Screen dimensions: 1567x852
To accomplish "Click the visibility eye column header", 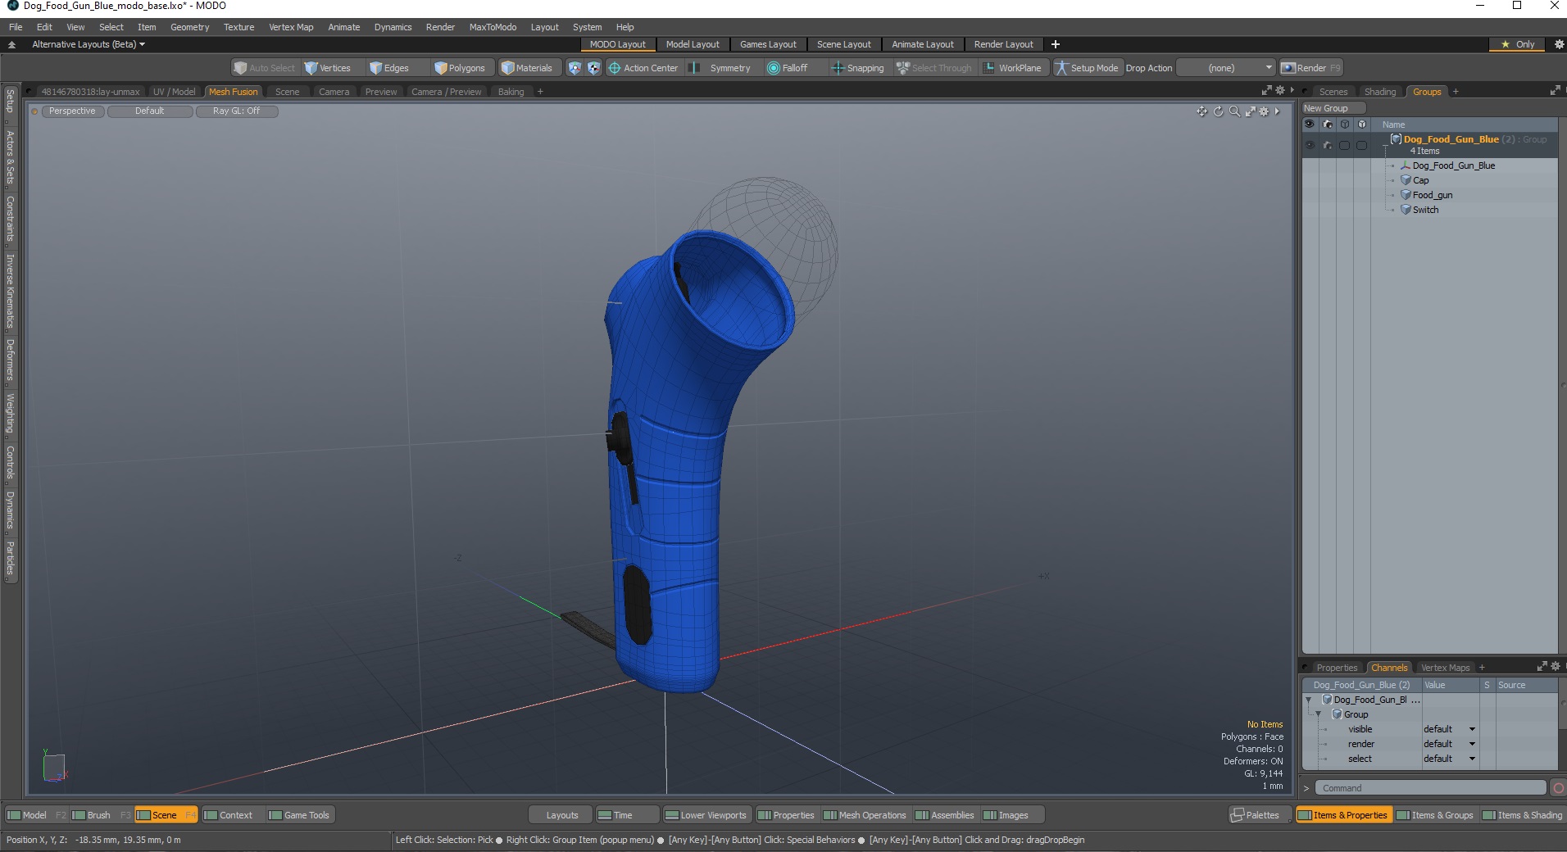I will pyautogui.click(x=1310, y=125).
